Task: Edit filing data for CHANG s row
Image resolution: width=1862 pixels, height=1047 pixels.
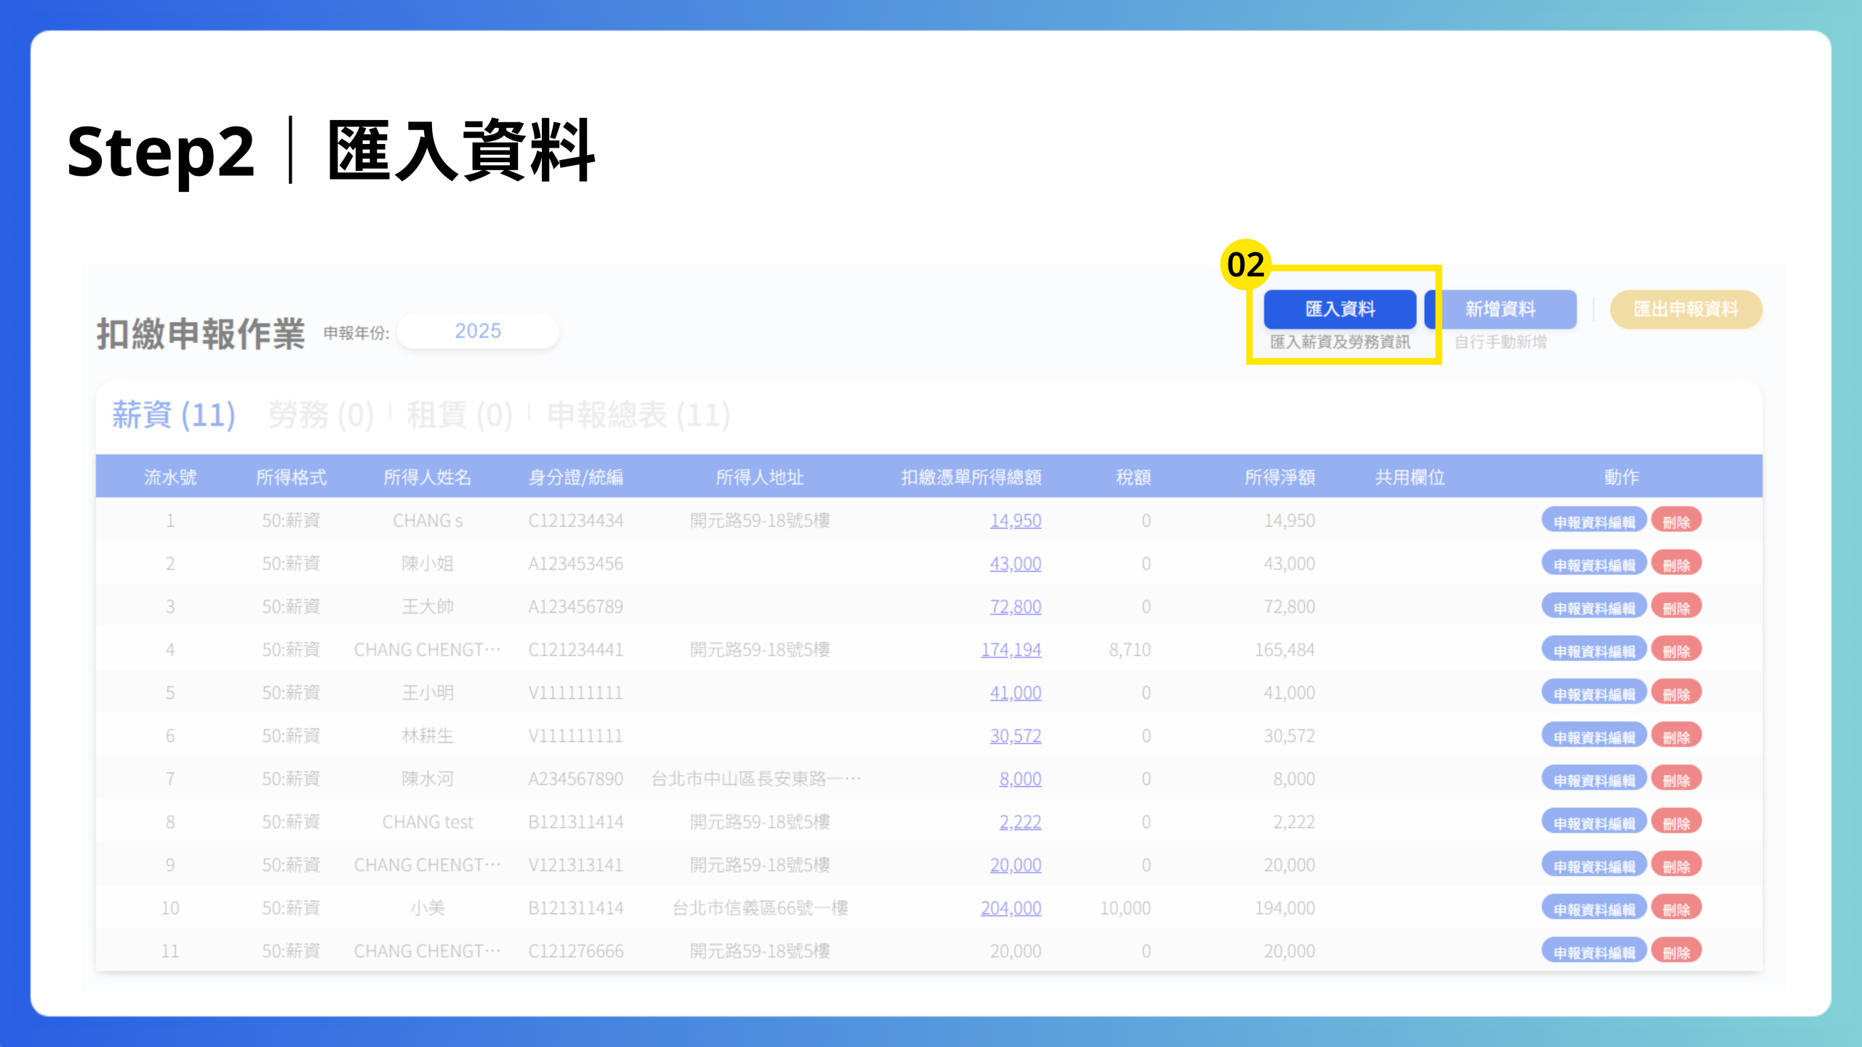Action: tap(1594, 521)
